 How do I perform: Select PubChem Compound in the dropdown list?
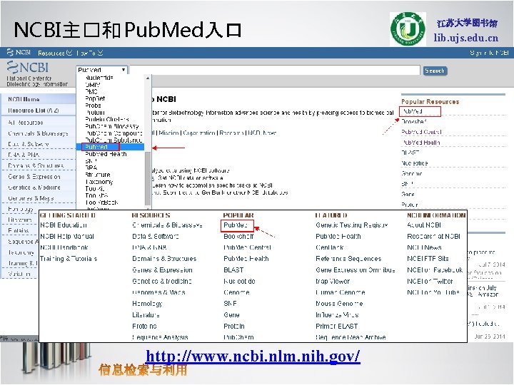point(114,133)
